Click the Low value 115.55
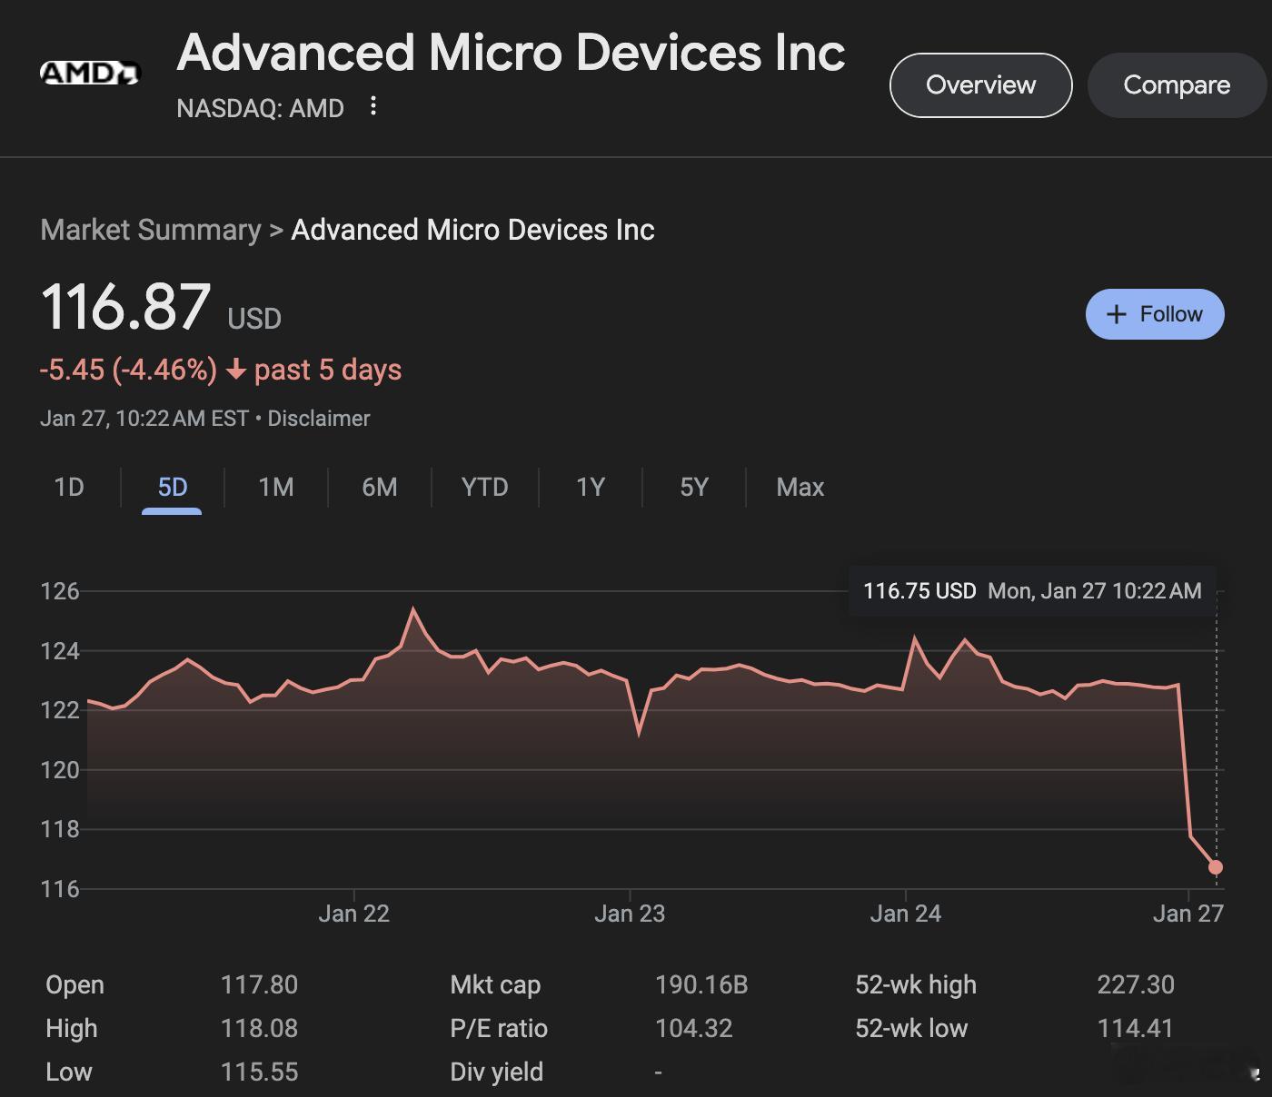 point(259,1072)
